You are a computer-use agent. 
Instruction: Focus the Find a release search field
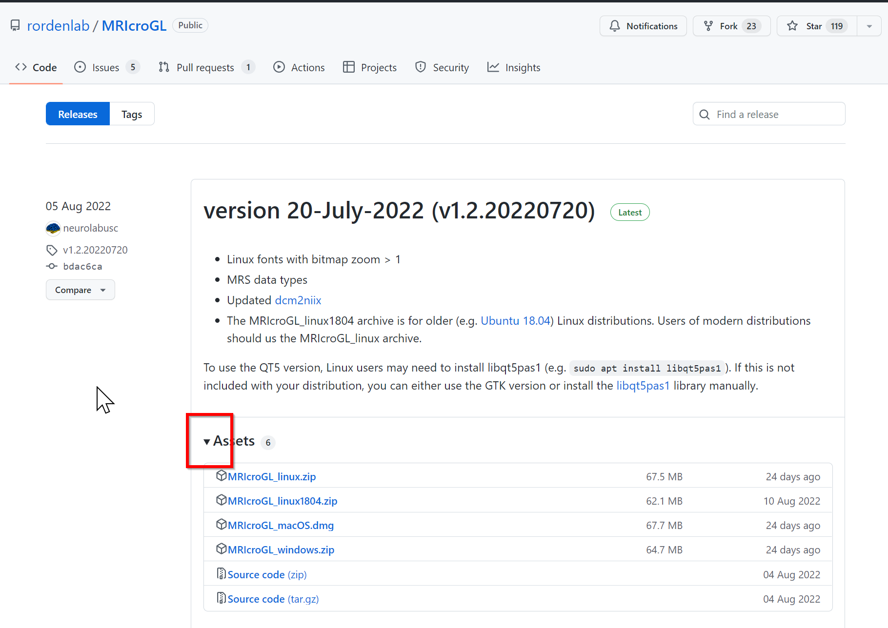tap(769, 114)
